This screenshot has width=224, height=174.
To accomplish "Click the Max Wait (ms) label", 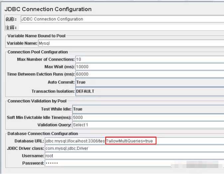I will (x=59, y=67).
